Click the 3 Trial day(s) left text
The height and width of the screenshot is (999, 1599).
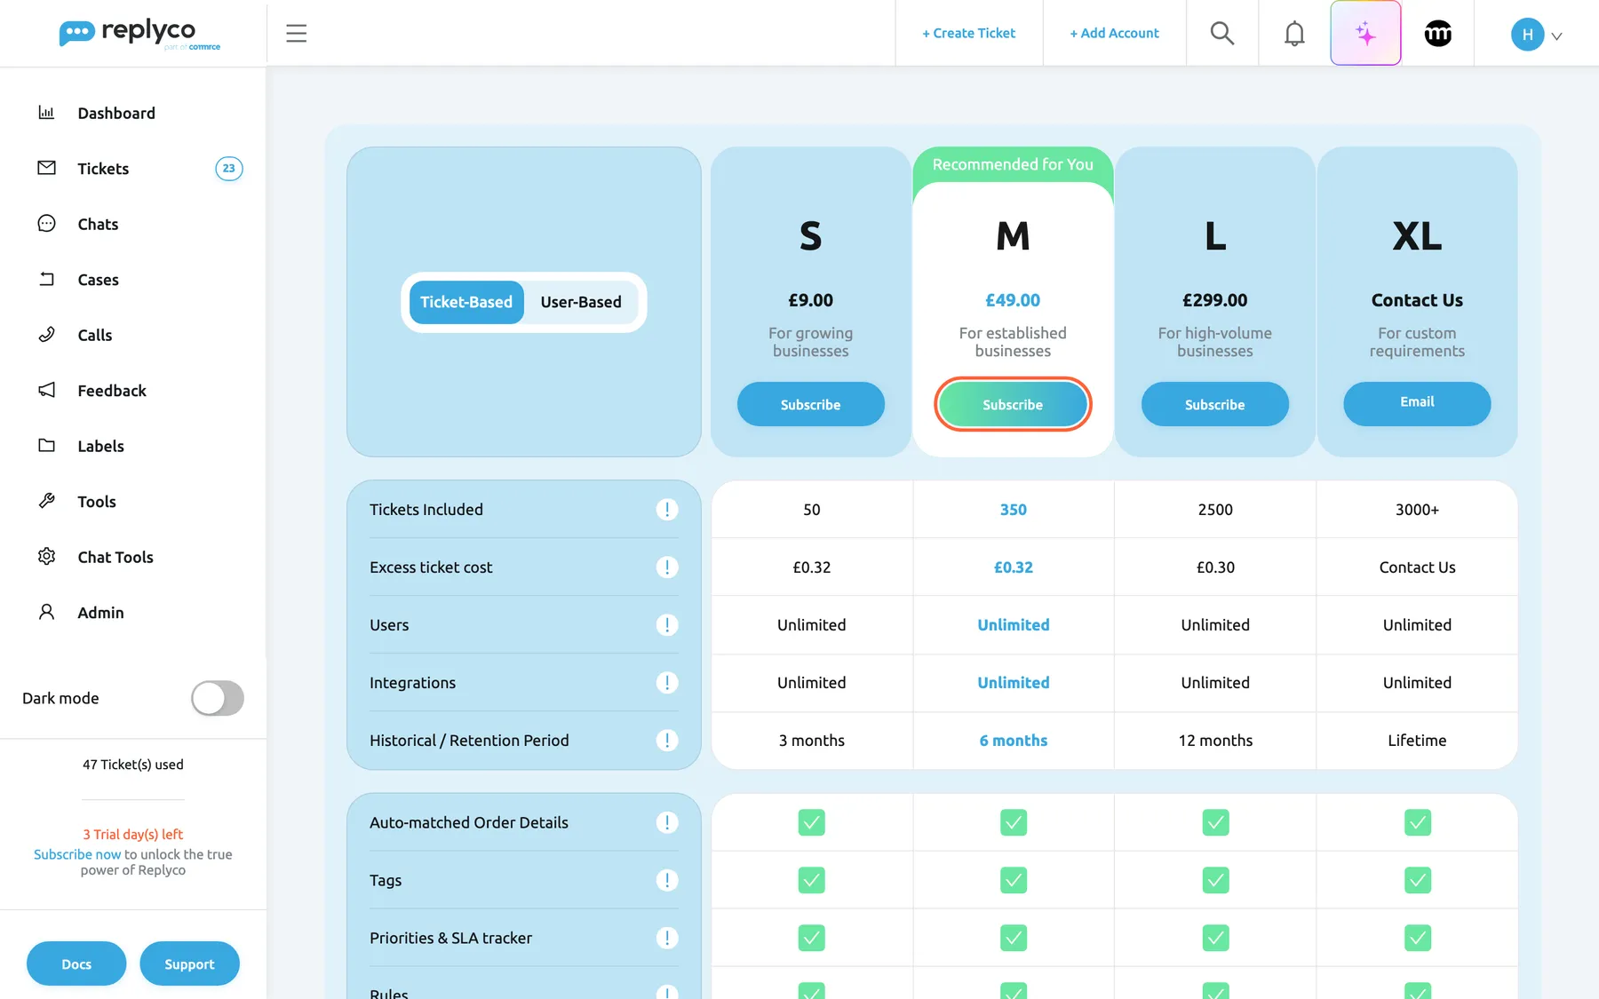133,835
